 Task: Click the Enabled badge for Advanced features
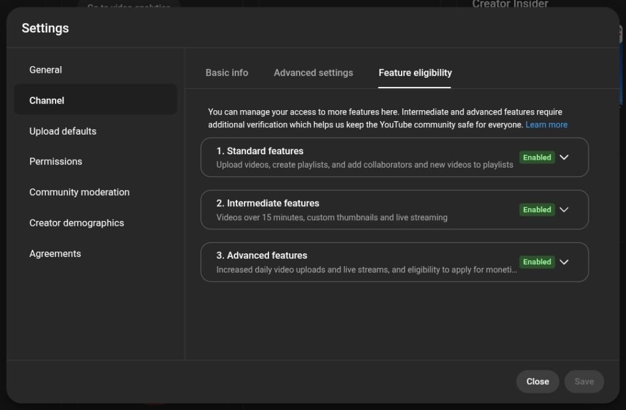pos(537,262)
